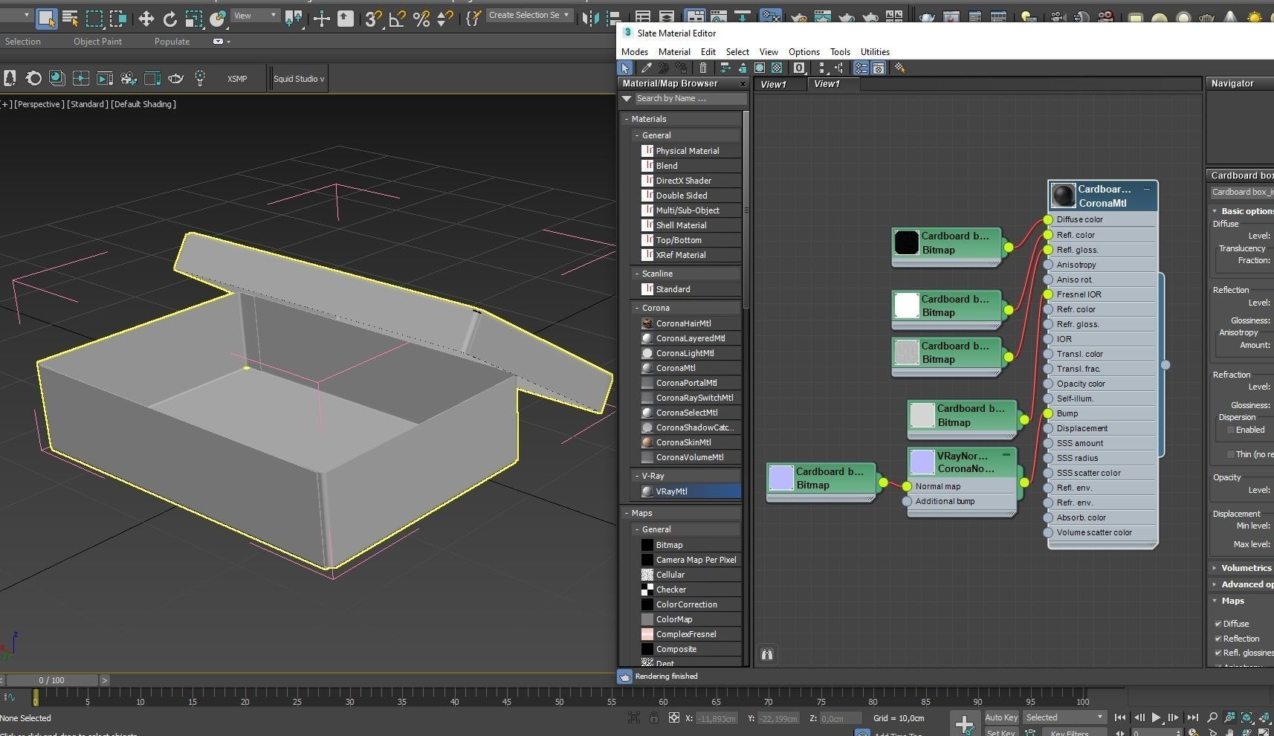Open Create Selection Set dropdown
This screenshot has width=1274, height=736.
pyautogui.click(x=529, y=15)
